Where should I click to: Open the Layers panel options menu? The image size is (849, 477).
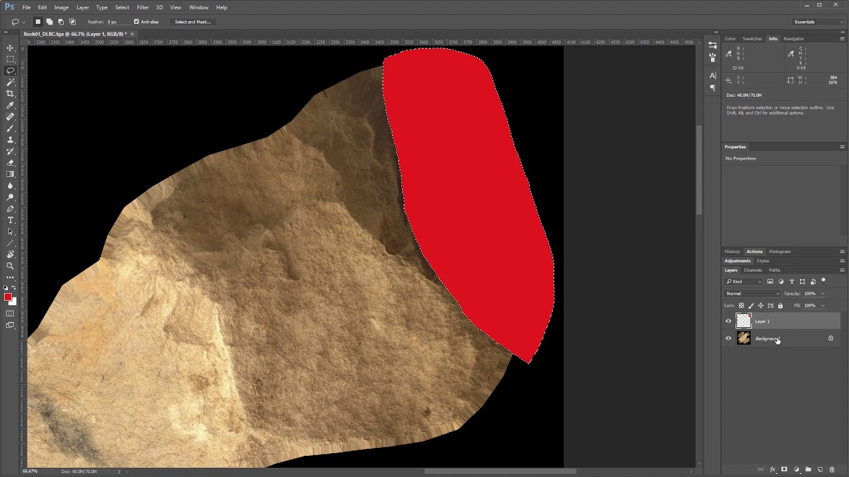(842, 270)
